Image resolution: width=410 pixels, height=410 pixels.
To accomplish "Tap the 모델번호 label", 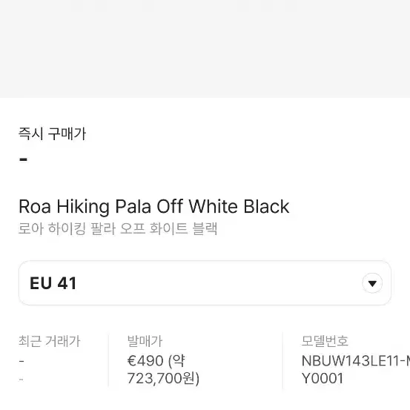I will click(x=325, y=341).
